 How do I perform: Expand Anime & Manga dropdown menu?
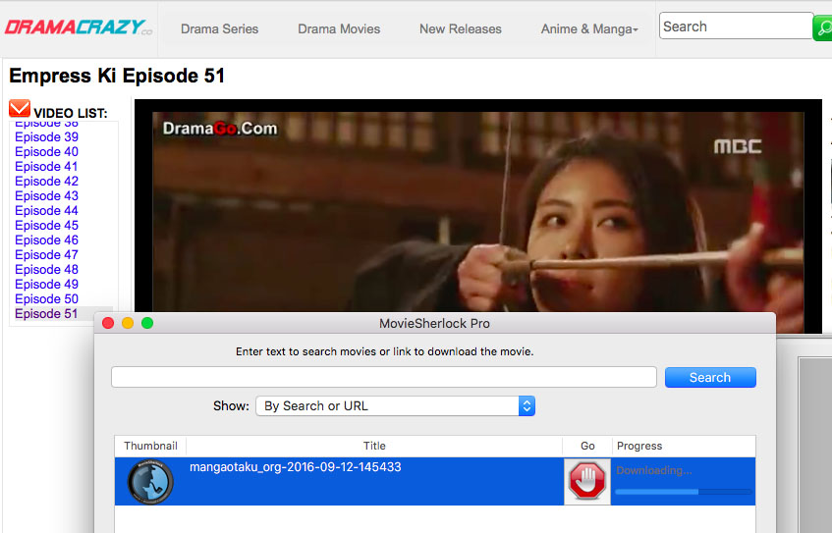(x=589, y=29)
